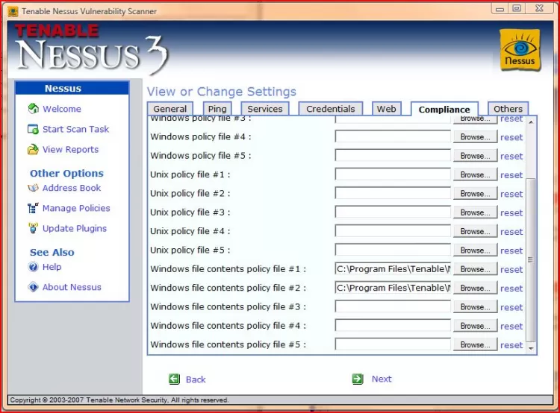Reset Windows file contents policy file #4

511,327
